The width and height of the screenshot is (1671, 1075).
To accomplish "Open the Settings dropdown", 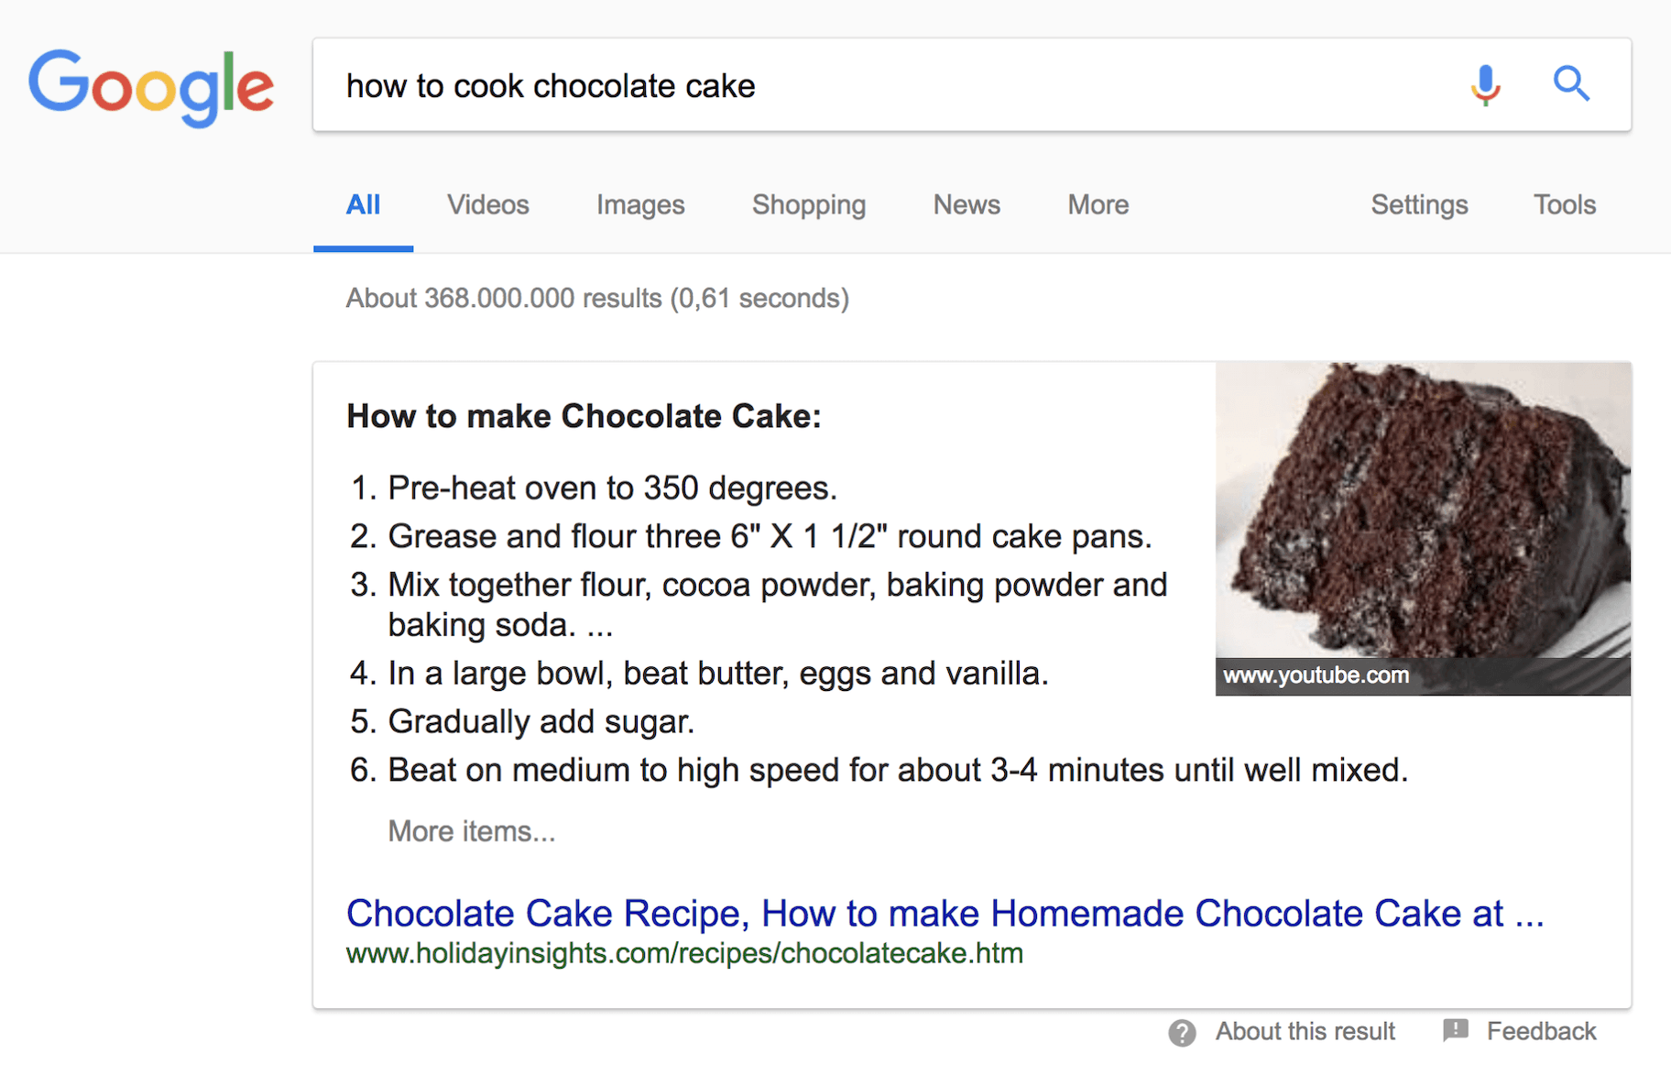I will pyautogui.click(x=1419, y=204).
